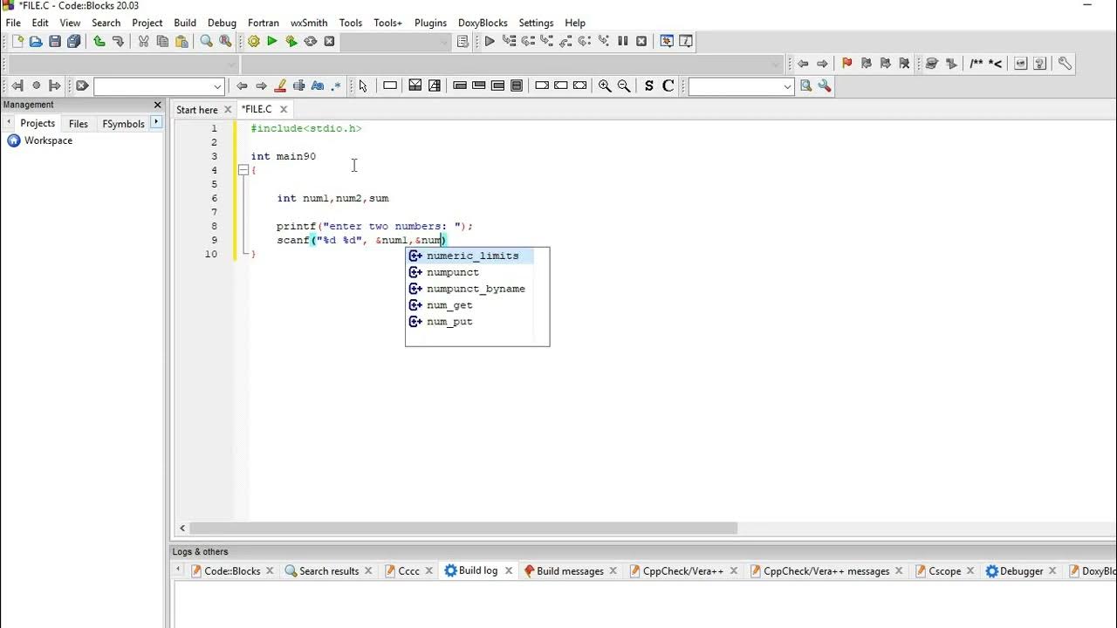Screen dimensions: 1117x628
Task: Switch to the Start here tab
Action: [x=197, y=110]
